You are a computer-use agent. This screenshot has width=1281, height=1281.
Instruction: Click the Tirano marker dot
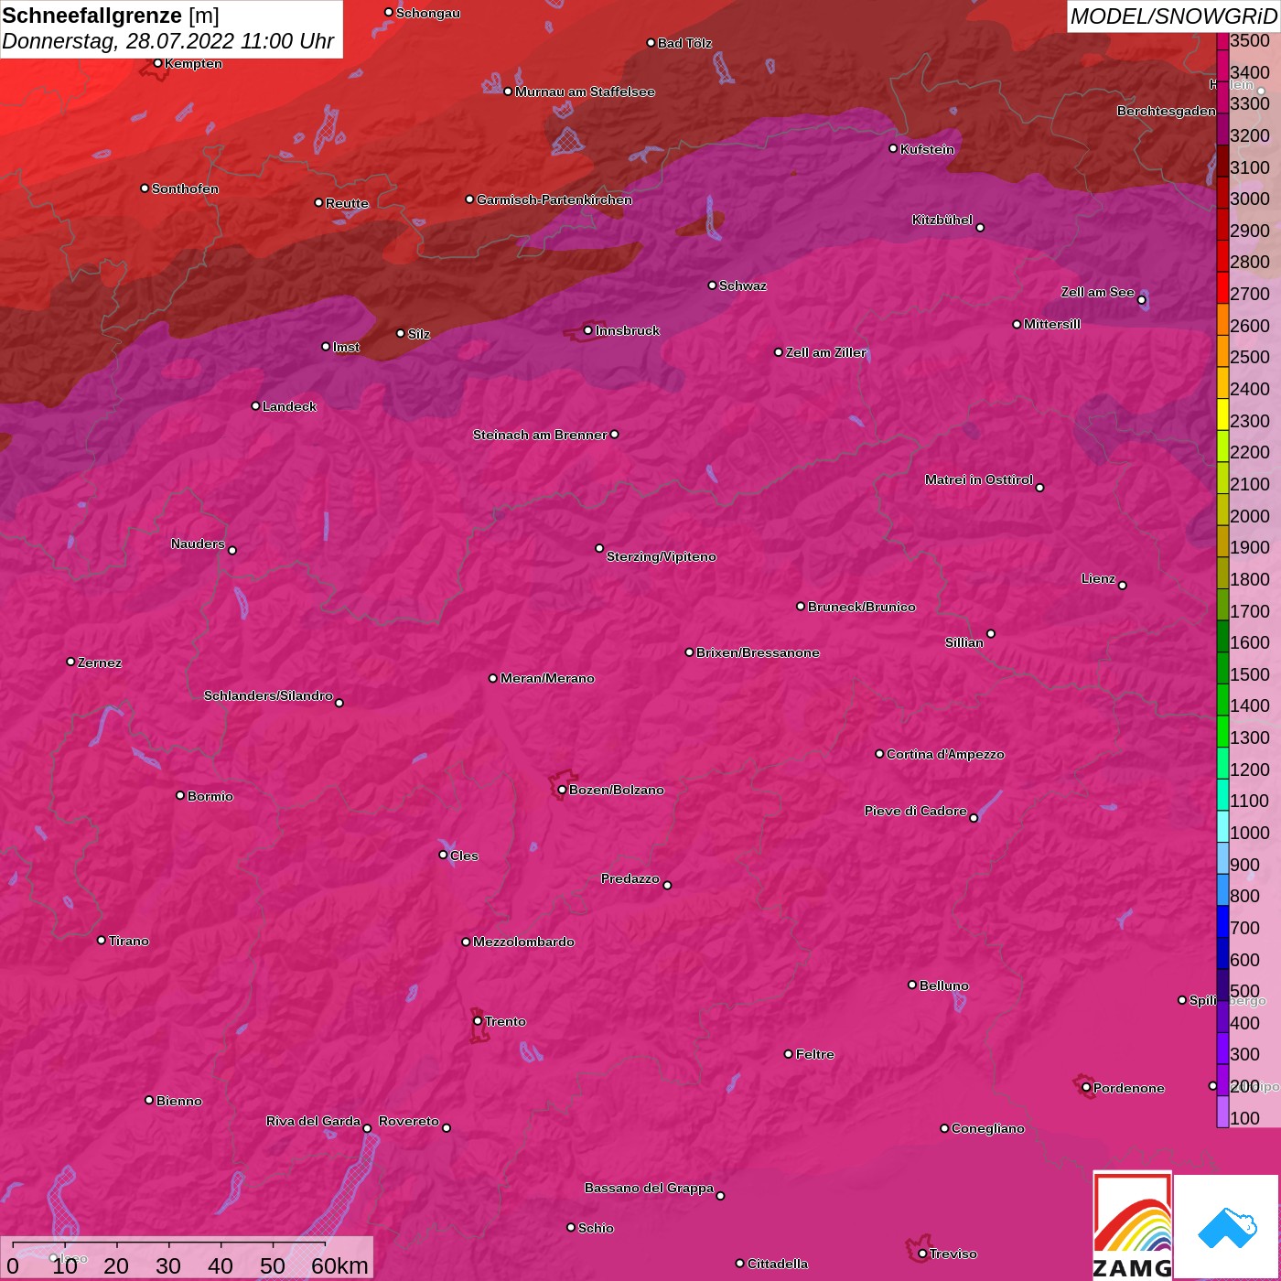pos(102,941)
